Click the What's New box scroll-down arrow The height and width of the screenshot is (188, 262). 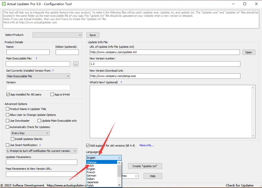pos(253,136)
